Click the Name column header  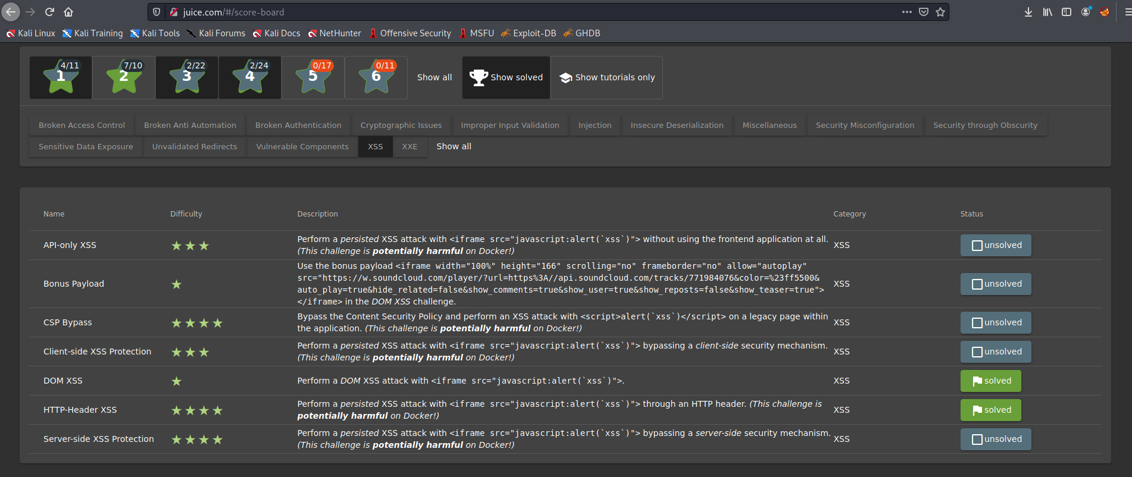click(x=54, y=214)
